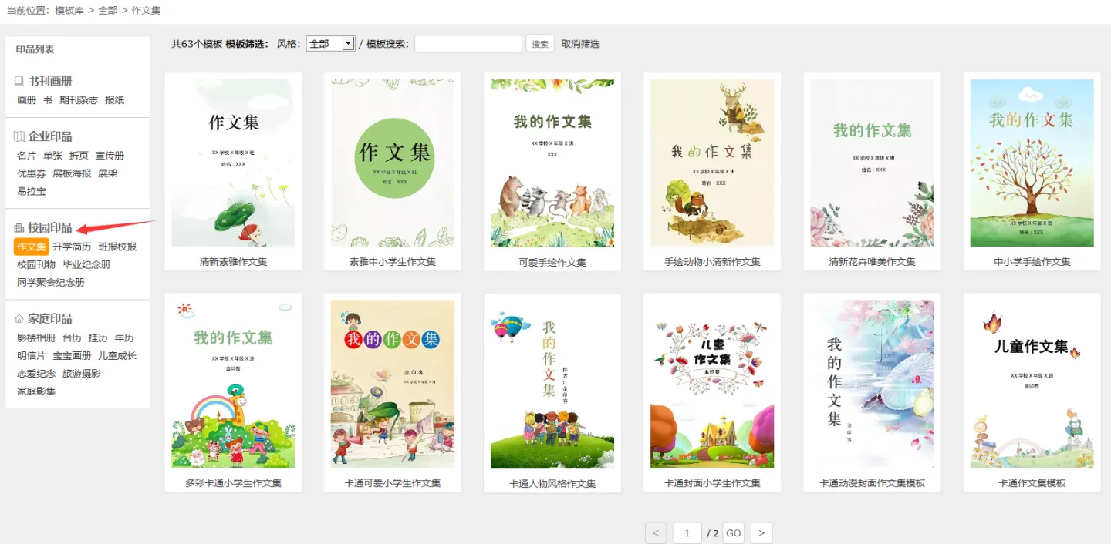Choose 毕业纪念册 in sidebar

86,264
